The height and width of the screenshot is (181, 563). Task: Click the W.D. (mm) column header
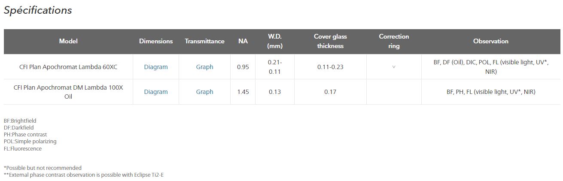(x=274, y=41)
